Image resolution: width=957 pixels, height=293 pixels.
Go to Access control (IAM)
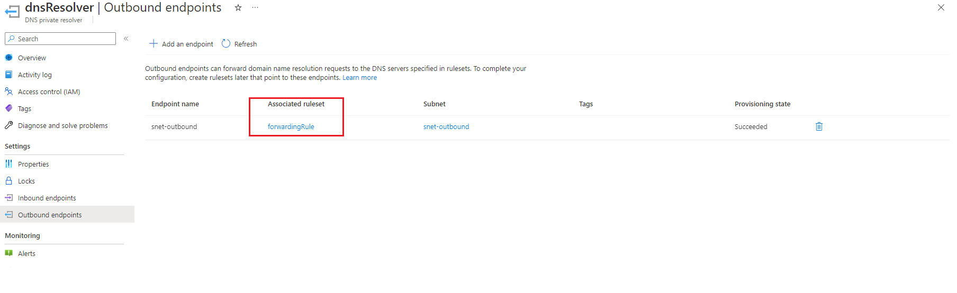[x=49, y=91]
